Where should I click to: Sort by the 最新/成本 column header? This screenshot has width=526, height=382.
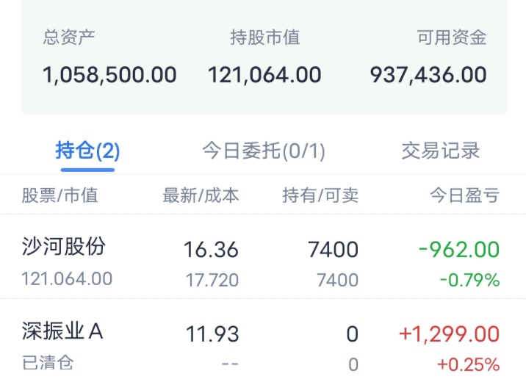201,195
